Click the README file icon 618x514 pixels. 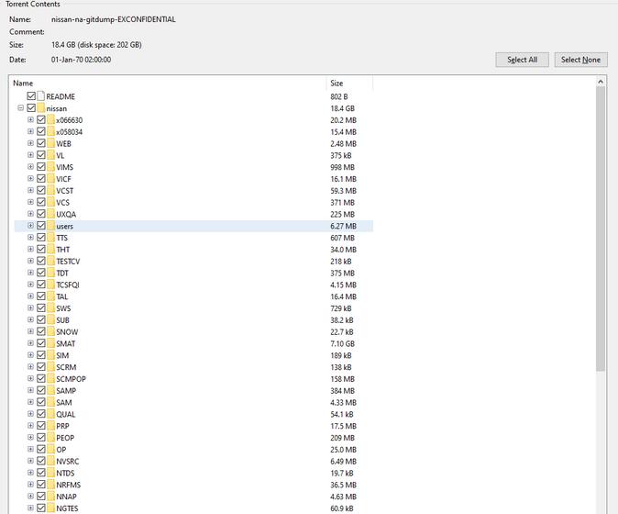(x=41, y=96)
